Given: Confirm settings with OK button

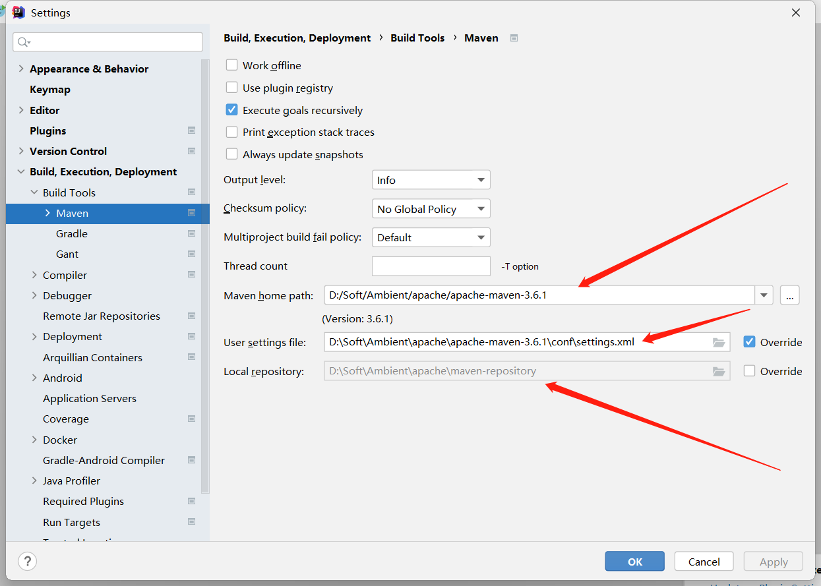Looking at the screenshot, I should pos(635,562).
